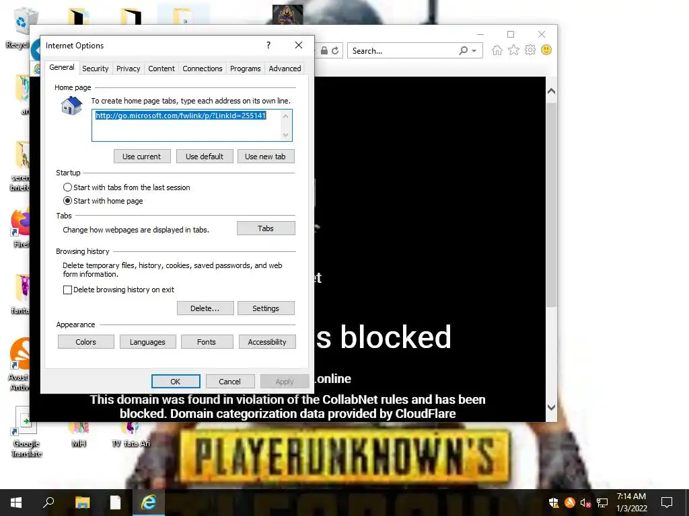Click Windows Security tray icon

pos(554,503)
